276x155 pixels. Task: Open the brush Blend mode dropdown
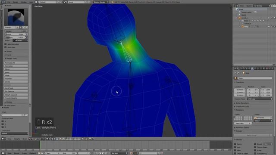20,40
